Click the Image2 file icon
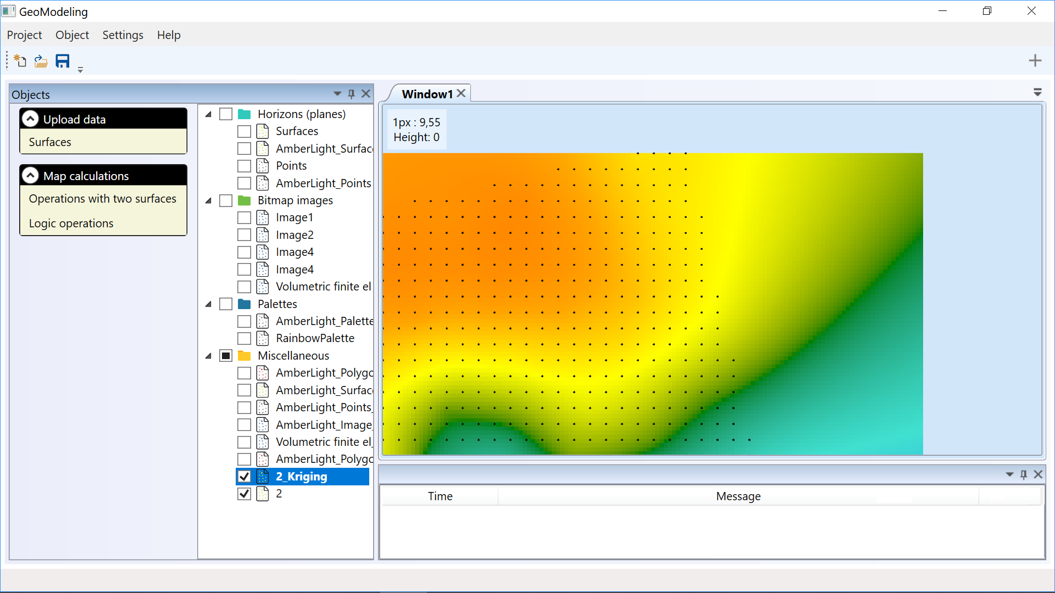Image resolution: width=1055 pixels, height=593 pixels. pos(263,235)
